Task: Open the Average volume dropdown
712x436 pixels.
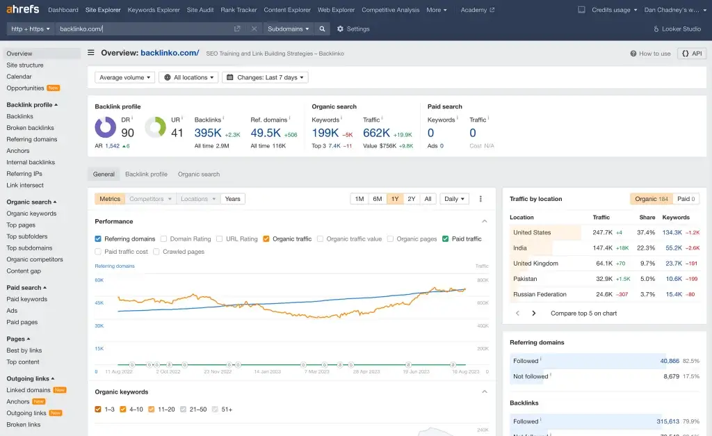Action: pos(125,78)
